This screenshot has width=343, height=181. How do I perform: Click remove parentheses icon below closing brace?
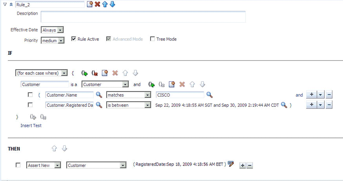point(43,117)
